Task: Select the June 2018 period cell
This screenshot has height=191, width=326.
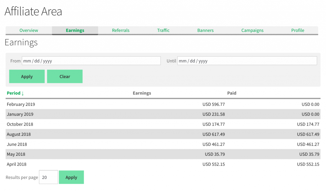Action: point(17,144)
